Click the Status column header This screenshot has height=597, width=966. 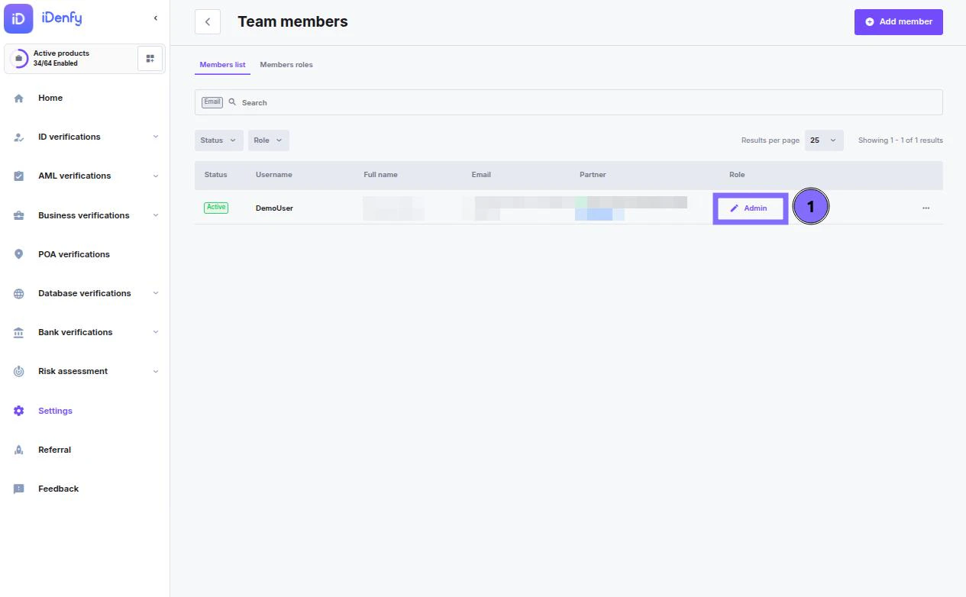pos(216,175)
